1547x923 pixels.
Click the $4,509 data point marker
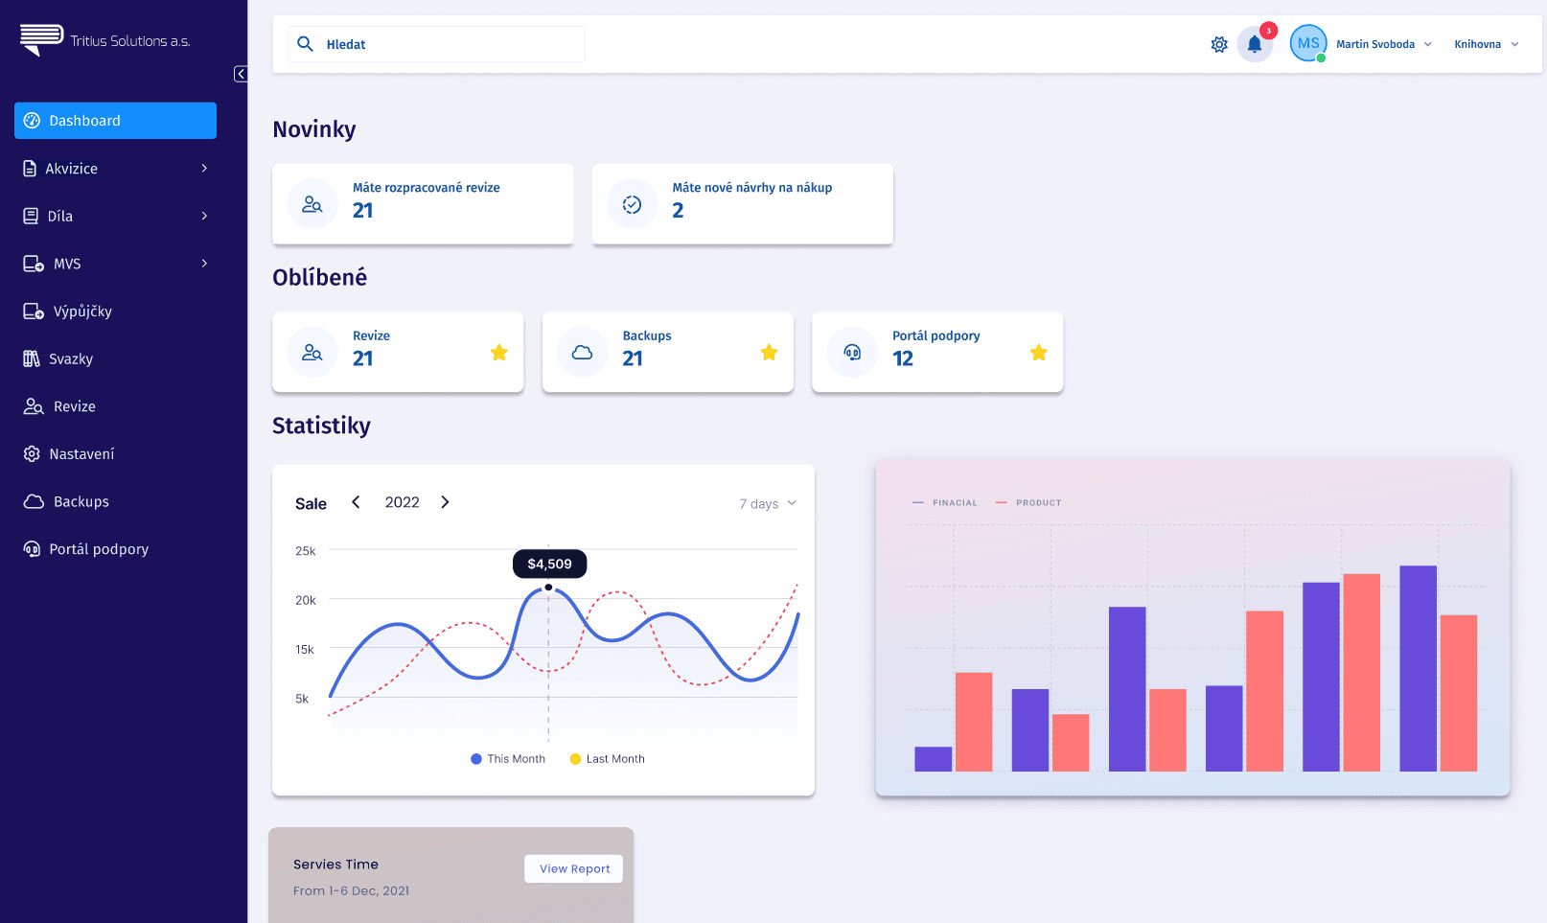(548, 588)
